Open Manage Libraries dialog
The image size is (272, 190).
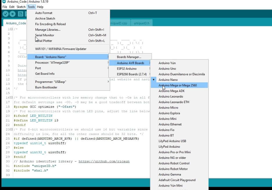47,30
